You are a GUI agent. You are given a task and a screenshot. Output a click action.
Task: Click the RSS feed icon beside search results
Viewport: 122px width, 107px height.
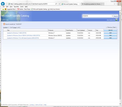click(4, 24)
